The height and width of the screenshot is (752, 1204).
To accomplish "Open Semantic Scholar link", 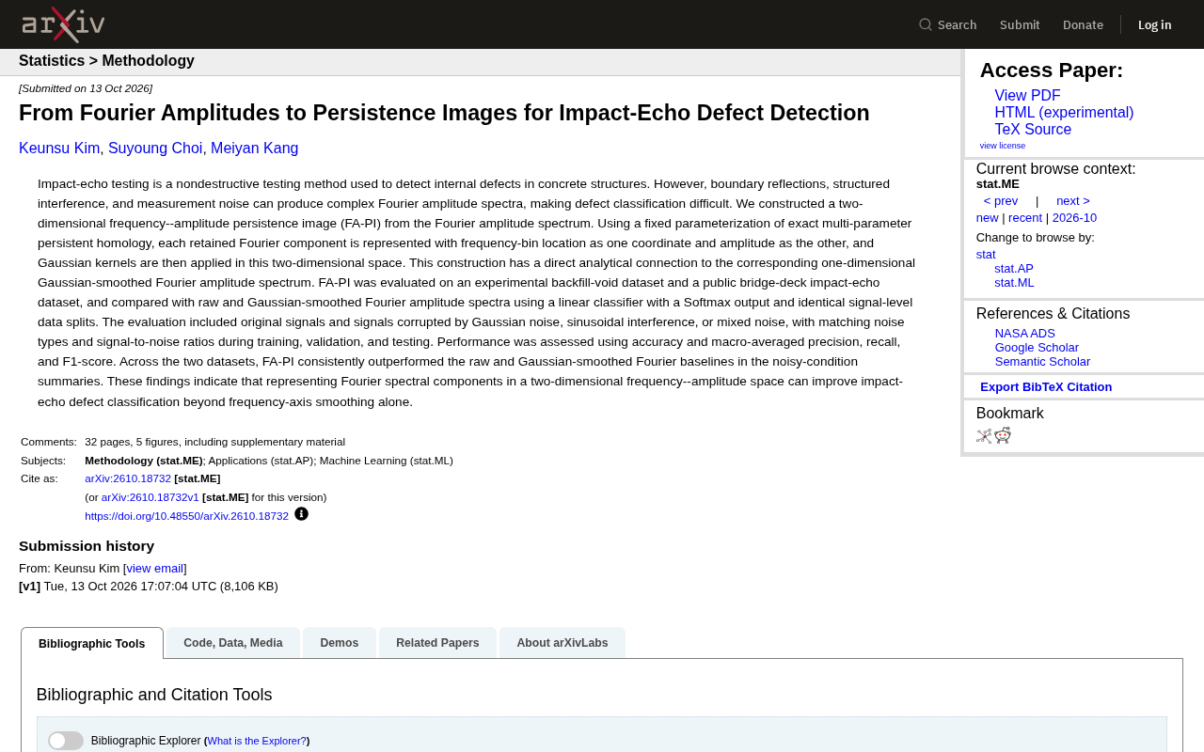I will (1042, 362).
